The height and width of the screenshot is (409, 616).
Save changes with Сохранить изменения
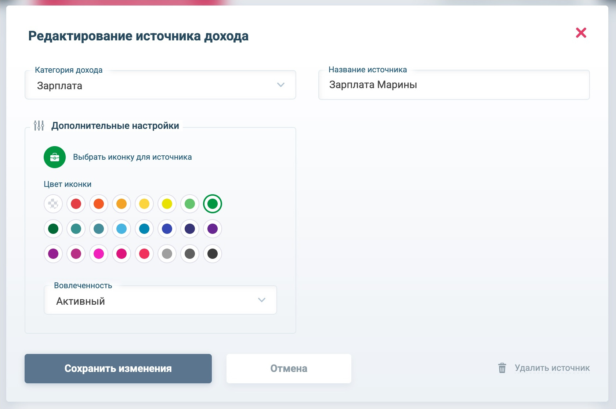tap(118, 369)
